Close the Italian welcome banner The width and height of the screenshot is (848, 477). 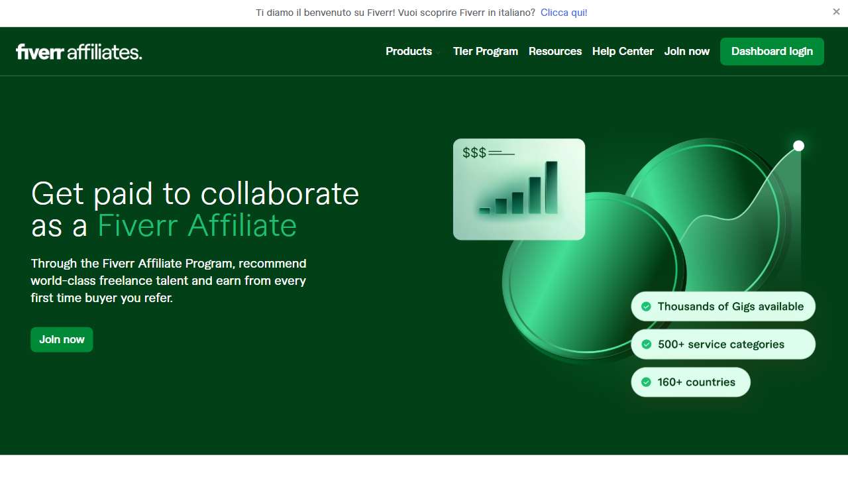tap(836, 12)
